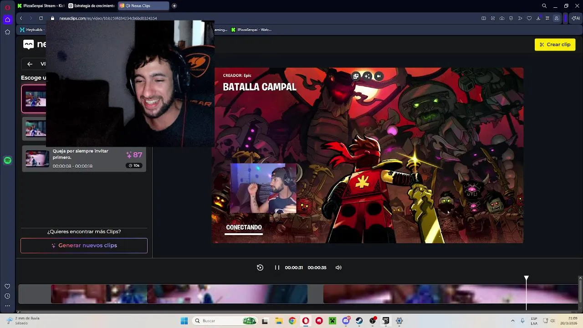The image size is (583, 328).
Task: Click Generar nuevos clips button
Action: 84,246
